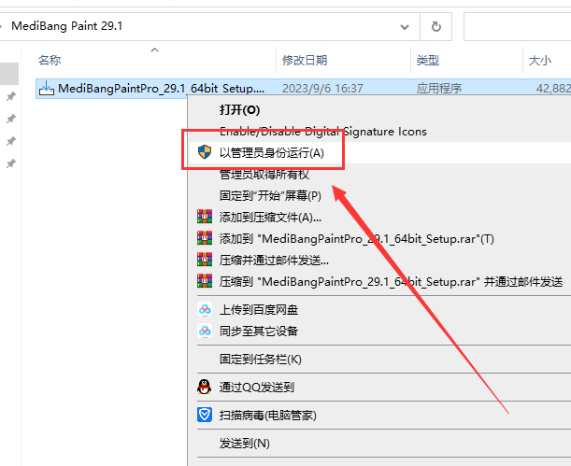Screen dimensions: 571x466
Task: Choose 打开(O) from context menu
Action: point(239,110)
